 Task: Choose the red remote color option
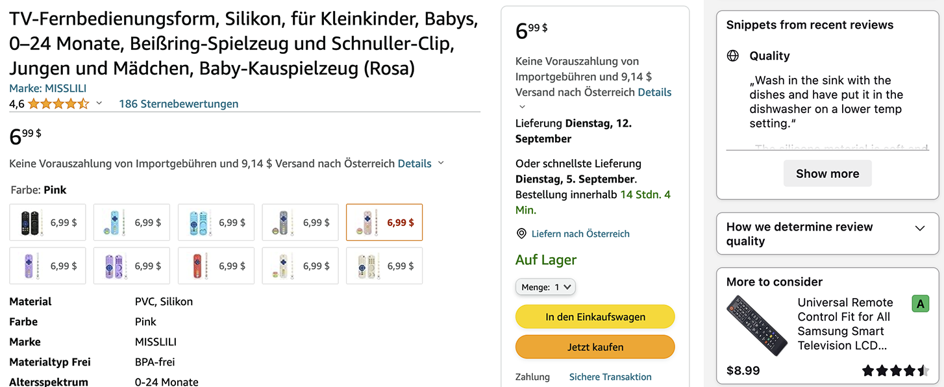coord(216,266)
